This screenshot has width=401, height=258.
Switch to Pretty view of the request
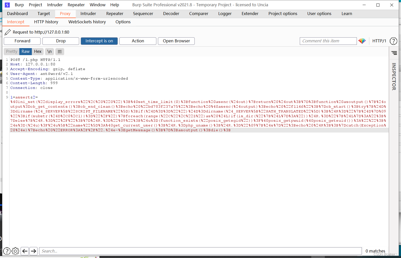click(x=11, y=52)
